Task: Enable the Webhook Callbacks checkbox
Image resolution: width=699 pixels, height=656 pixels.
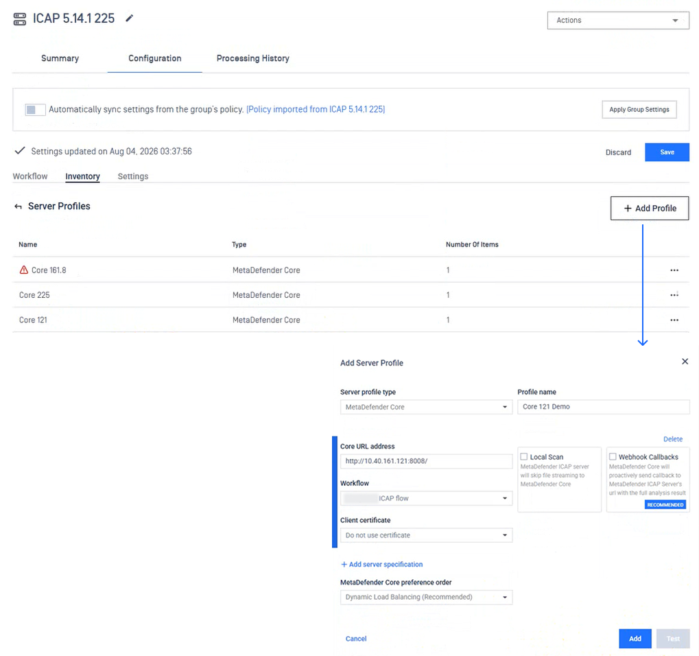Action: pos(613,456)
